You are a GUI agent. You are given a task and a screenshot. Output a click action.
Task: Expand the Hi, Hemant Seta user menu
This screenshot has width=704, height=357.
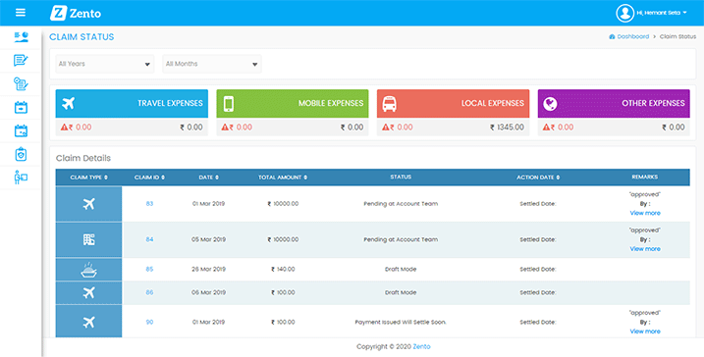[662, 13]
